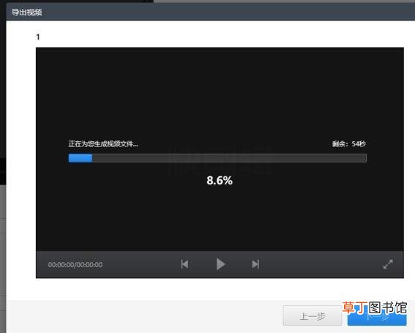
Task: Click the blue filled progress segment
Action: click(81, 158)
